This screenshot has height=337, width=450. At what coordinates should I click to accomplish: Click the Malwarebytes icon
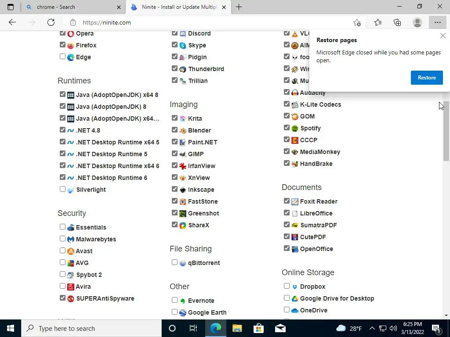[71, 239]
